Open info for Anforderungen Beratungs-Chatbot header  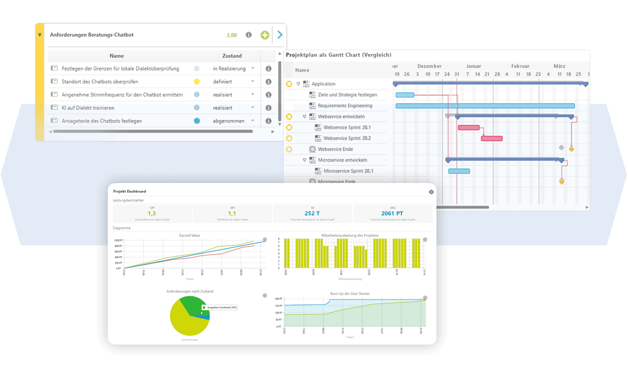[249, 35]
